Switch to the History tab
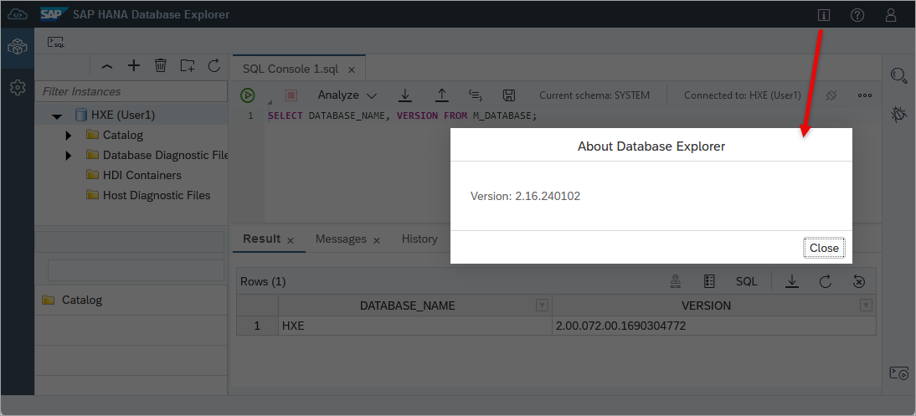 pos(419,239)
